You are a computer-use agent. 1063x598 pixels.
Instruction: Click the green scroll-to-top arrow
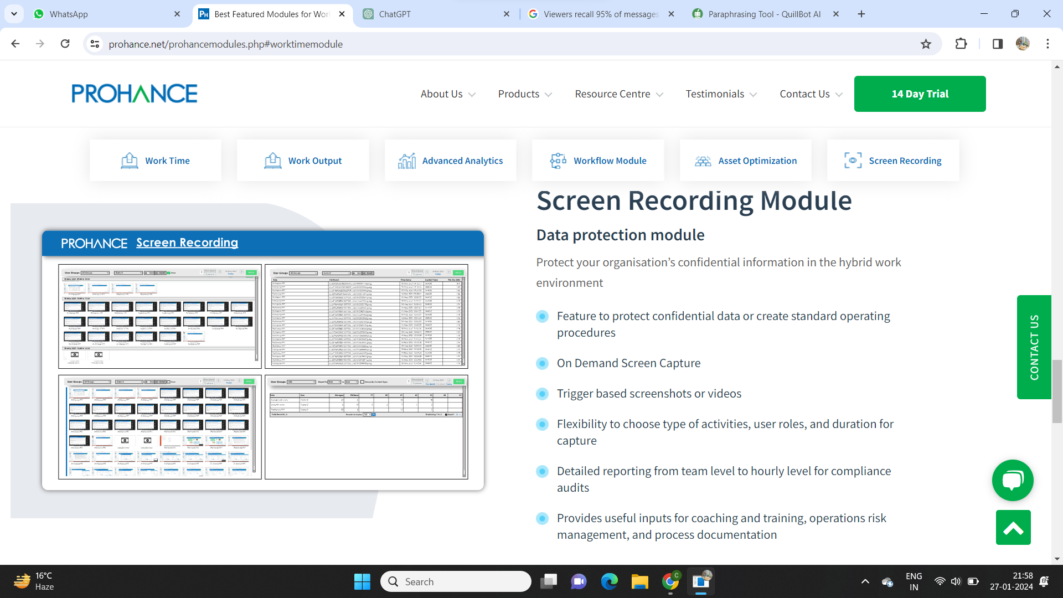point(1012,528)
